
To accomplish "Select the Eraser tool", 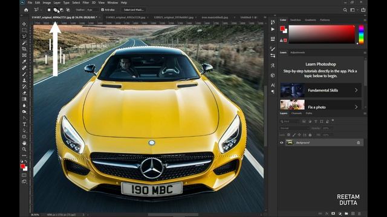I will [x=24, y=93].
